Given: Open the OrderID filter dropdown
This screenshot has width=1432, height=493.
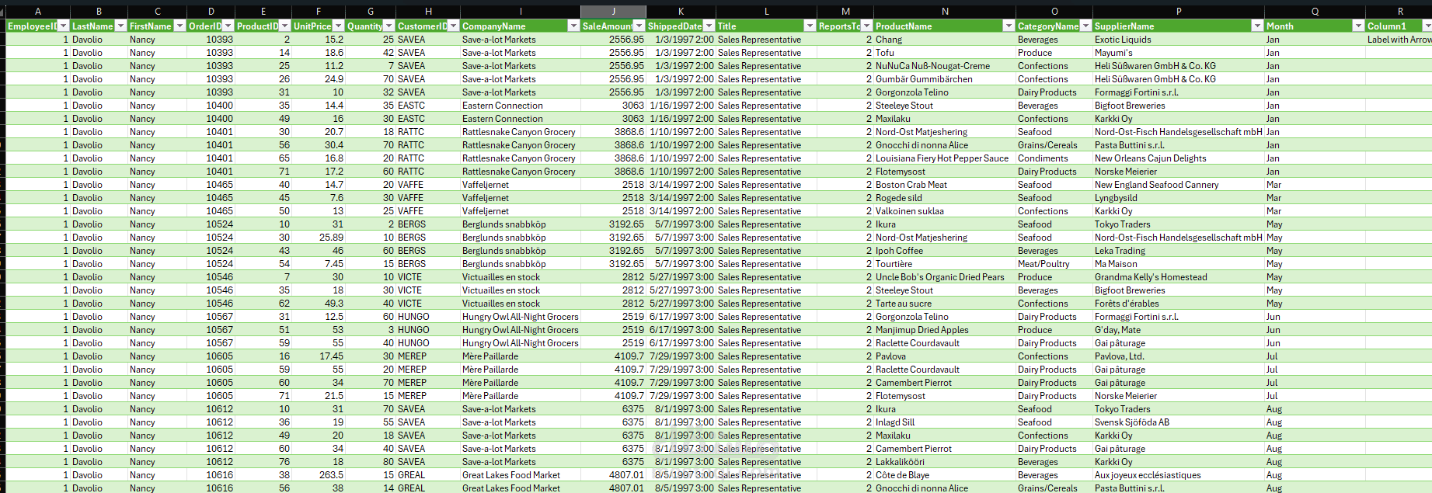Looking at the screenshot, I should [x=228, y=26].
